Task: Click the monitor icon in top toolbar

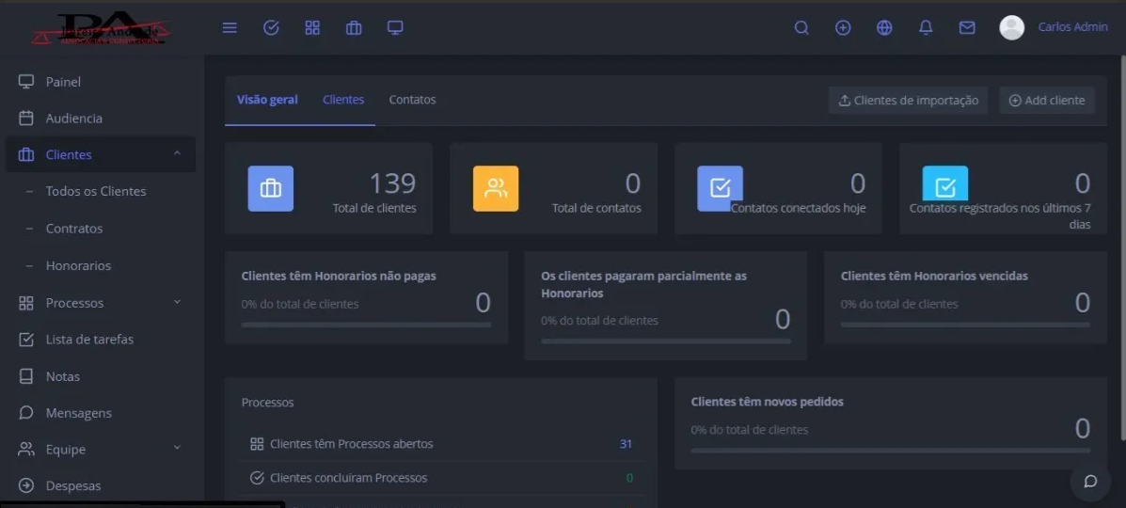Action: [395, 27]
